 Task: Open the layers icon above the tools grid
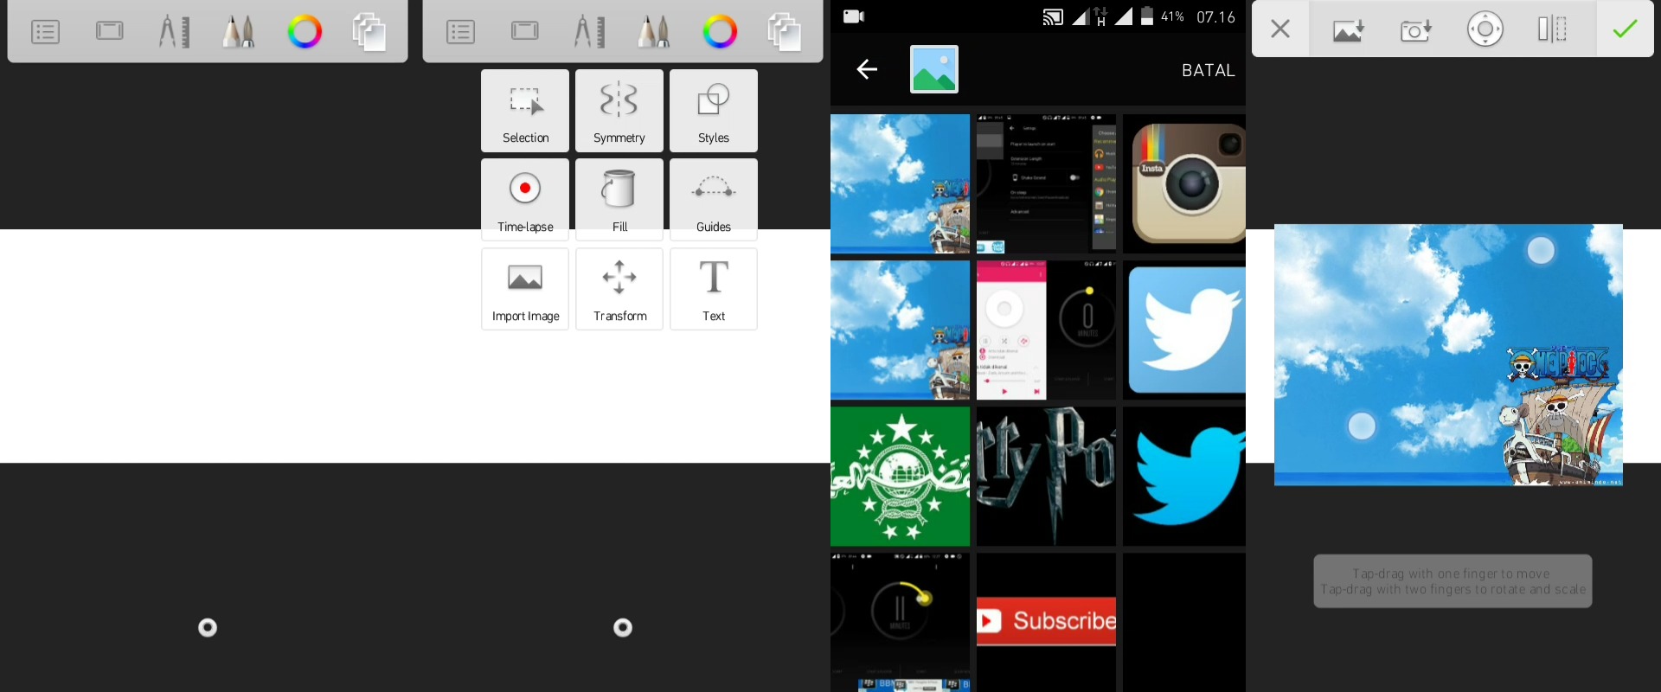click(785, 31)
